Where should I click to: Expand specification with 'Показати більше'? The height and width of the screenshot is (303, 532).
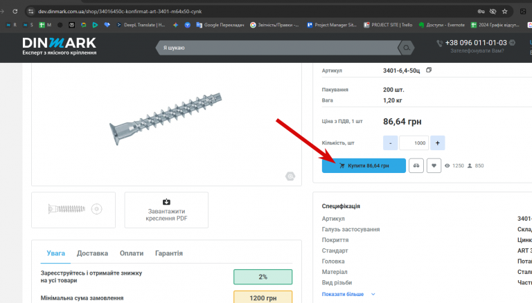pos(348,294)
